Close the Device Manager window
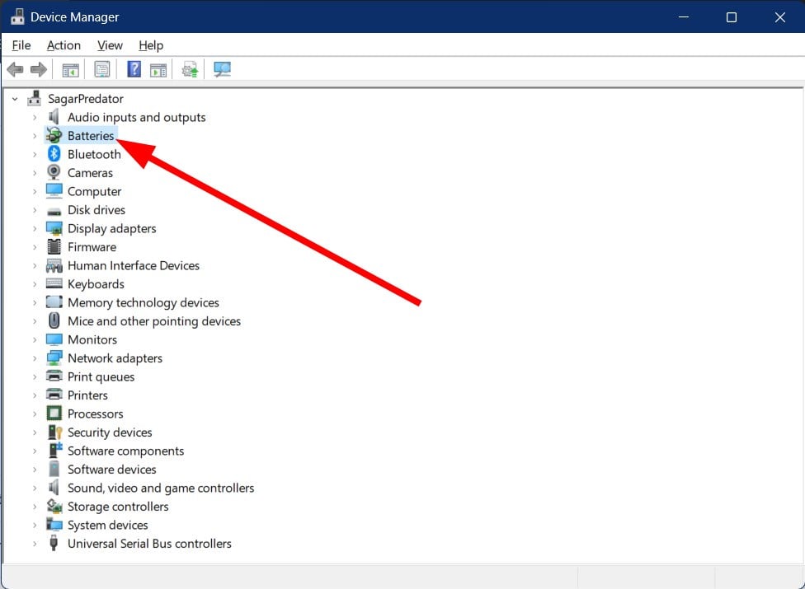The width and height of the screenshot is (805, 589). click(x=780, y=17)
